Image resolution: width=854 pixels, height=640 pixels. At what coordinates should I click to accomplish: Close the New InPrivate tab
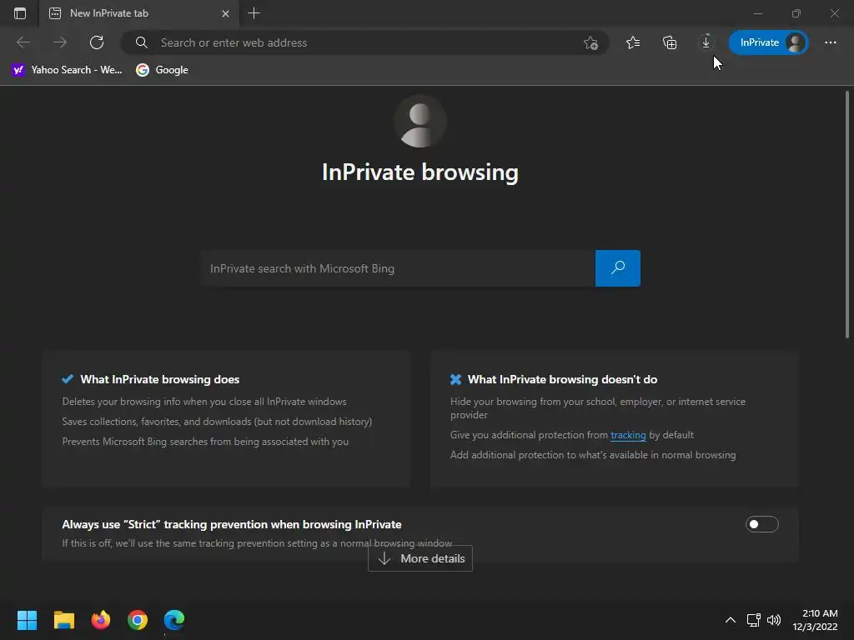(225, 13)
